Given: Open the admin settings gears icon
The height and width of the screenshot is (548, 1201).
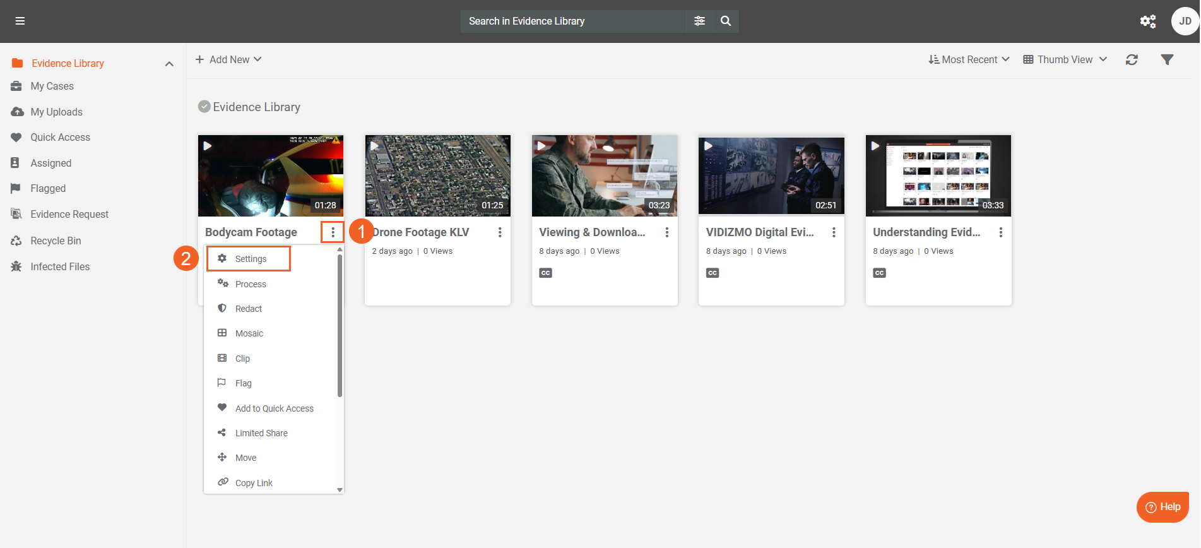Looking at the screenshot, I should 1147,21.
